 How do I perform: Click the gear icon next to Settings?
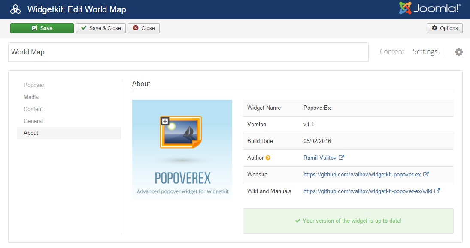point(459,52)
